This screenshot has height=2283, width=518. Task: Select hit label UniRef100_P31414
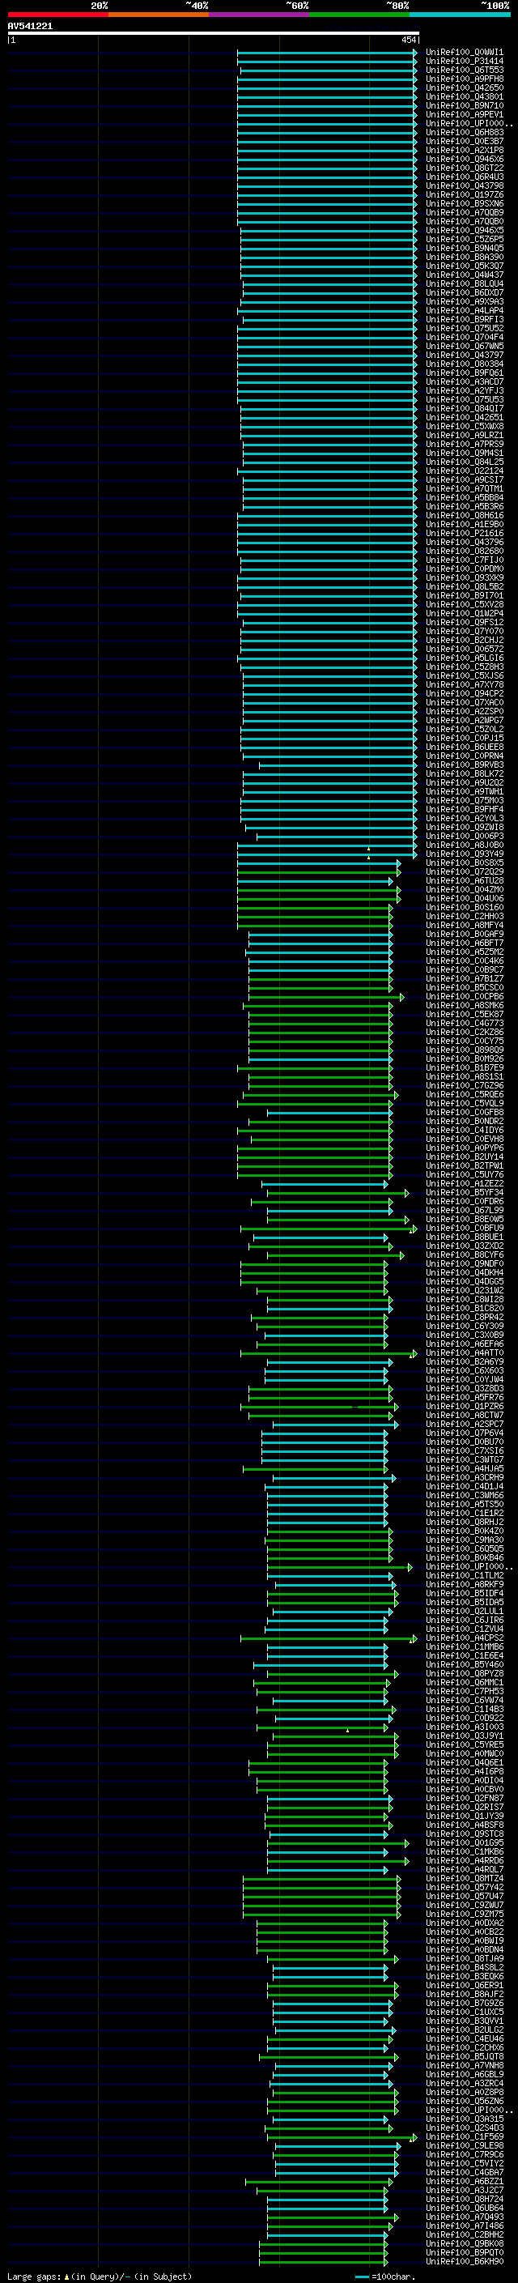[x=464, y=62]
